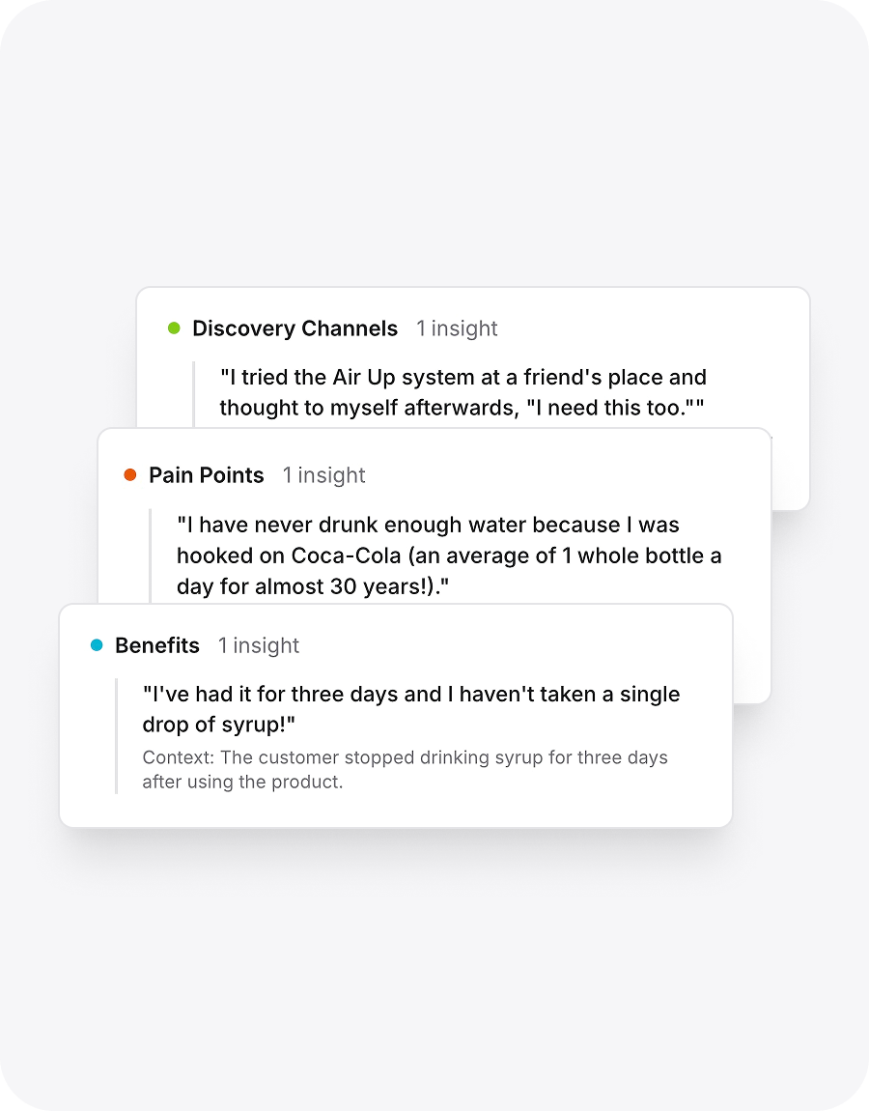Expand the Discovery Channels heading

click(x=294, y=328)
